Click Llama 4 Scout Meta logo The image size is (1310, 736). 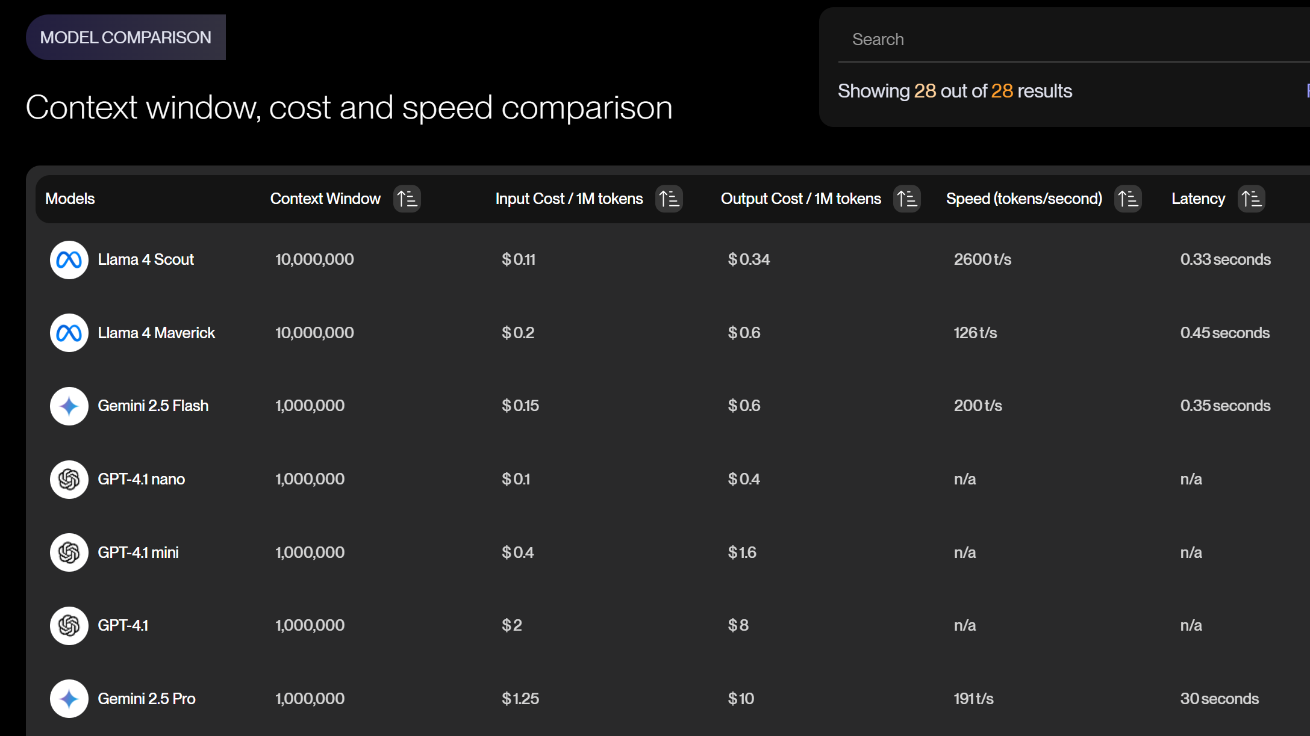point(69,260)
